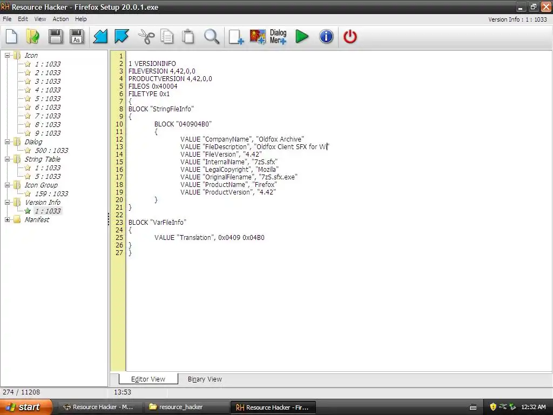Select Icon resource 2 : 1033

point(48,73)
